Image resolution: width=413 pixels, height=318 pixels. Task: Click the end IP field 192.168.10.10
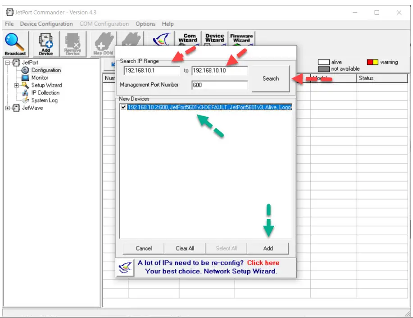click(x=220, y=71)
